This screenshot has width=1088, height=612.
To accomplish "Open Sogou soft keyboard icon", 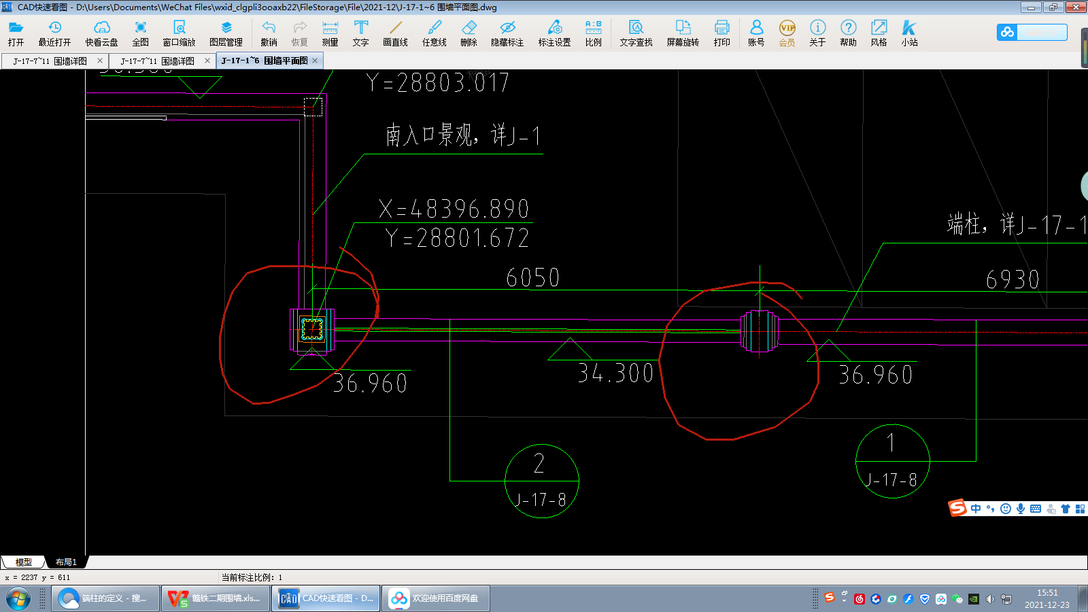I will 1036,509.
